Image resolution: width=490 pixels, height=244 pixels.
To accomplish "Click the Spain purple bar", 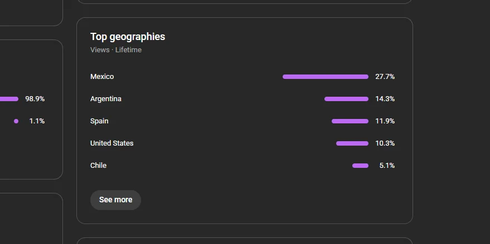I will point(350,121).
